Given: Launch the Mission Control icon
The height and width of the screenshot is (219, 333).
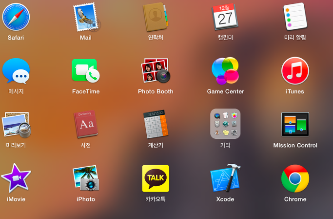Looking at the screenshot, I should 295,125.
